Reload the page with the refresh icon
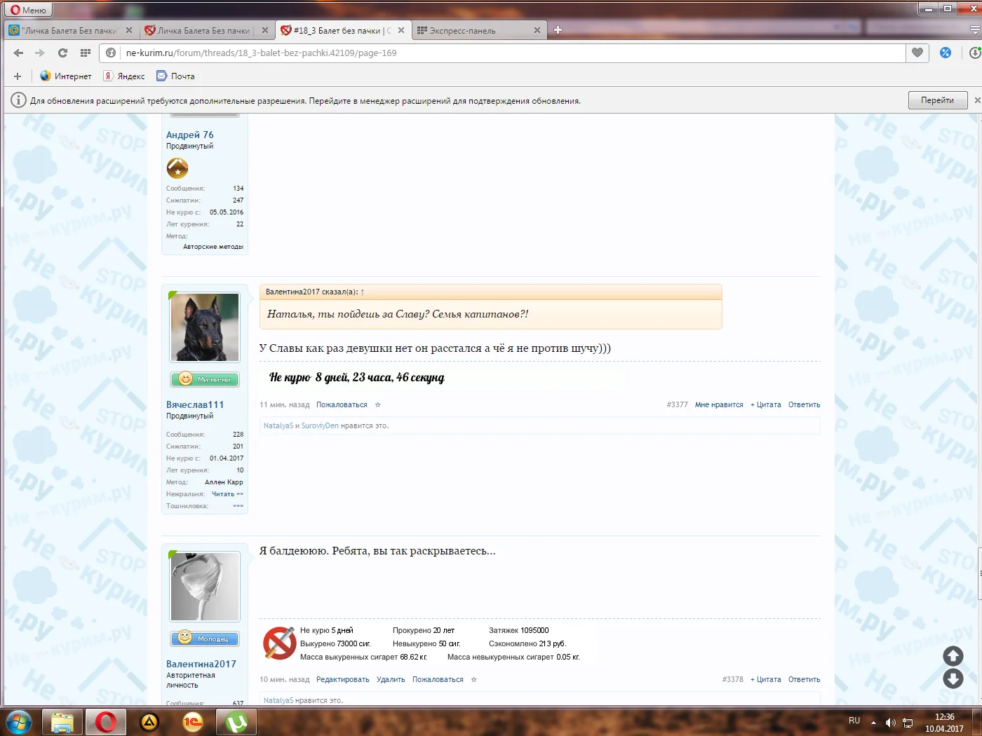 coord(62,53)
